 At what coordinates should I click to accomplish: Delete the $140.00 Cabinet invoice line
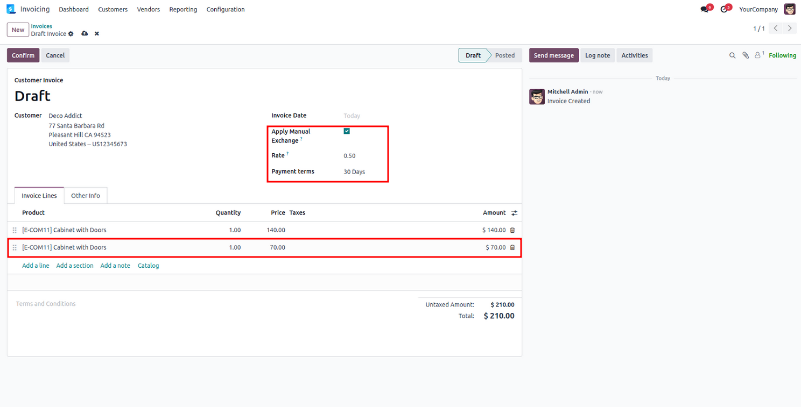coord(512,230)
